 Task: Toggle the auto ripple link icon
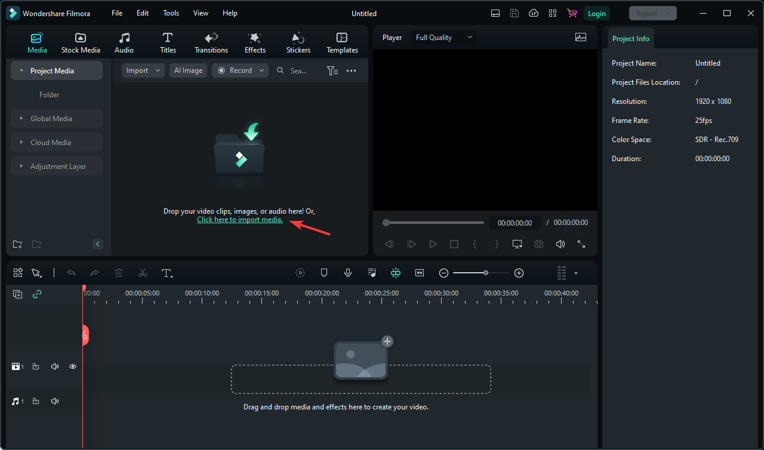37,294
